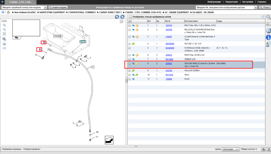Viewport: 271px width, 154px height.
Task: Open part number 120104 link
Action: point(169,25)
